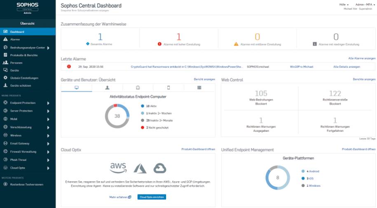Open the Win10Pro-Michael device link
The width and height of the screenshot is (377, 208).
click(302, 67)
